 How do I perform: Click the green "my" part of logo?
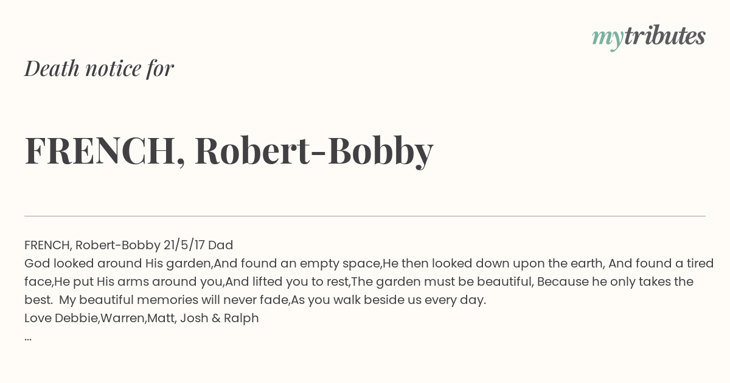[x=608, y=39]
